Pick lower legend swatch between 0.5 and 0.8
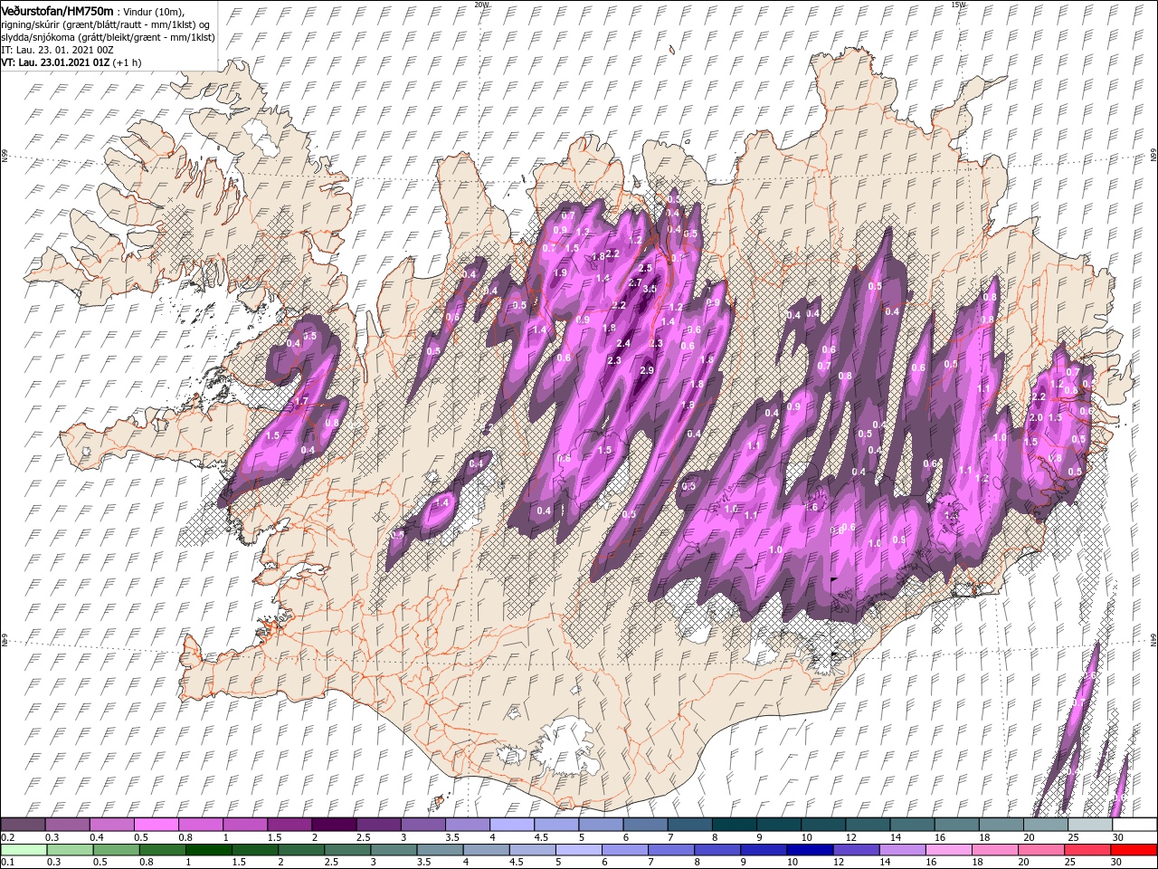 (x=116, y=850)
